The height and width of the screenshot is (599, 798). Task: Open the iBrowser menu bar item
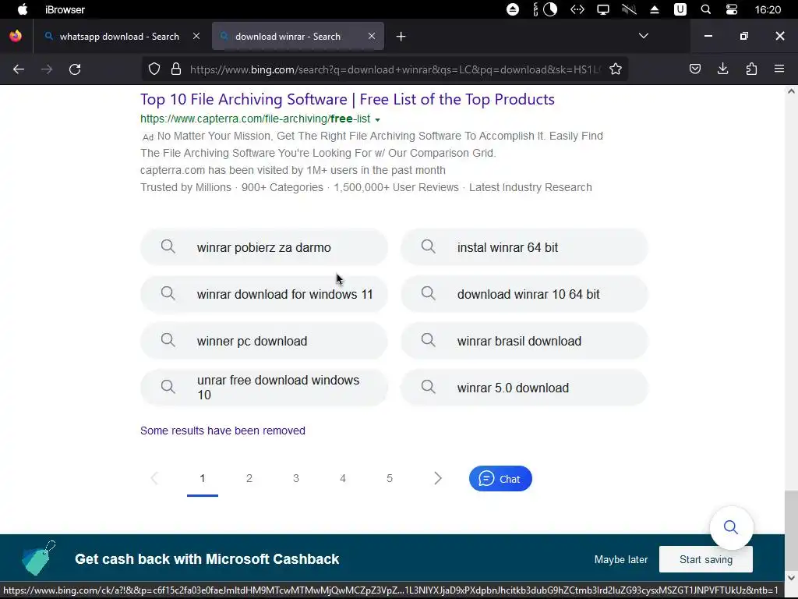point(65,9)
